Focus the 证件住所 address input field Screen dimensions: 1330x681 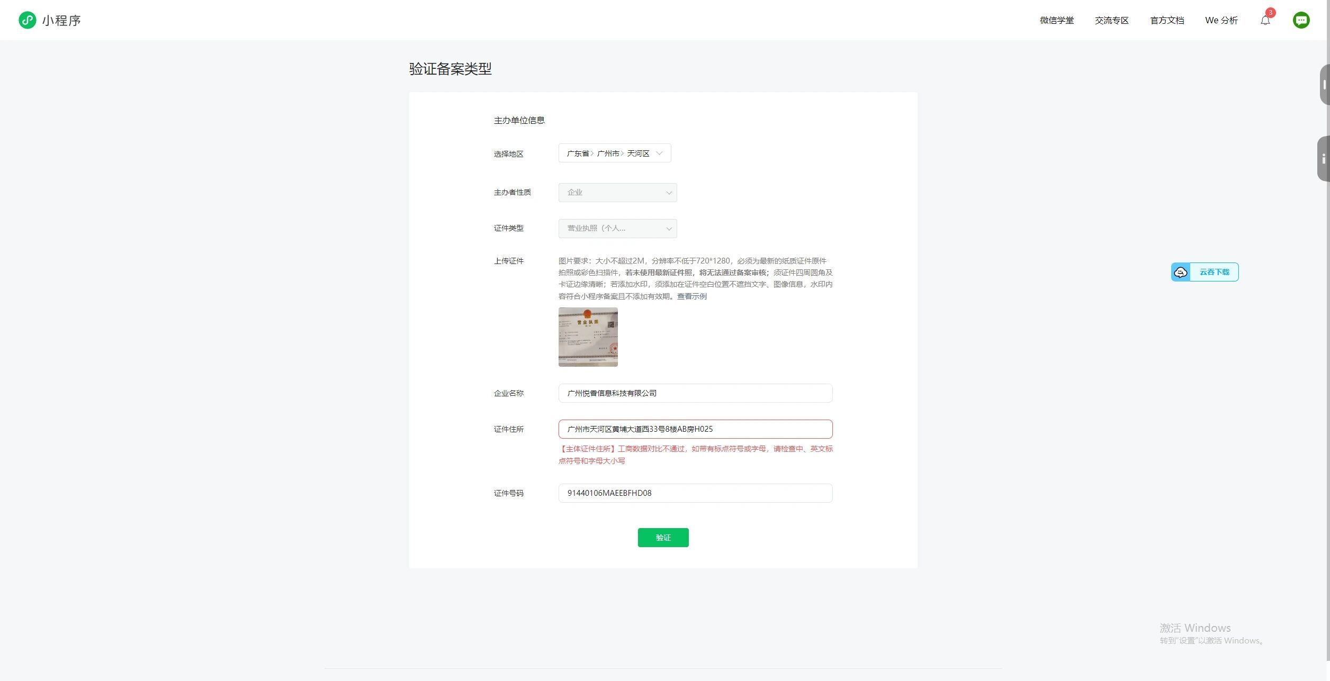pos(695,429)
